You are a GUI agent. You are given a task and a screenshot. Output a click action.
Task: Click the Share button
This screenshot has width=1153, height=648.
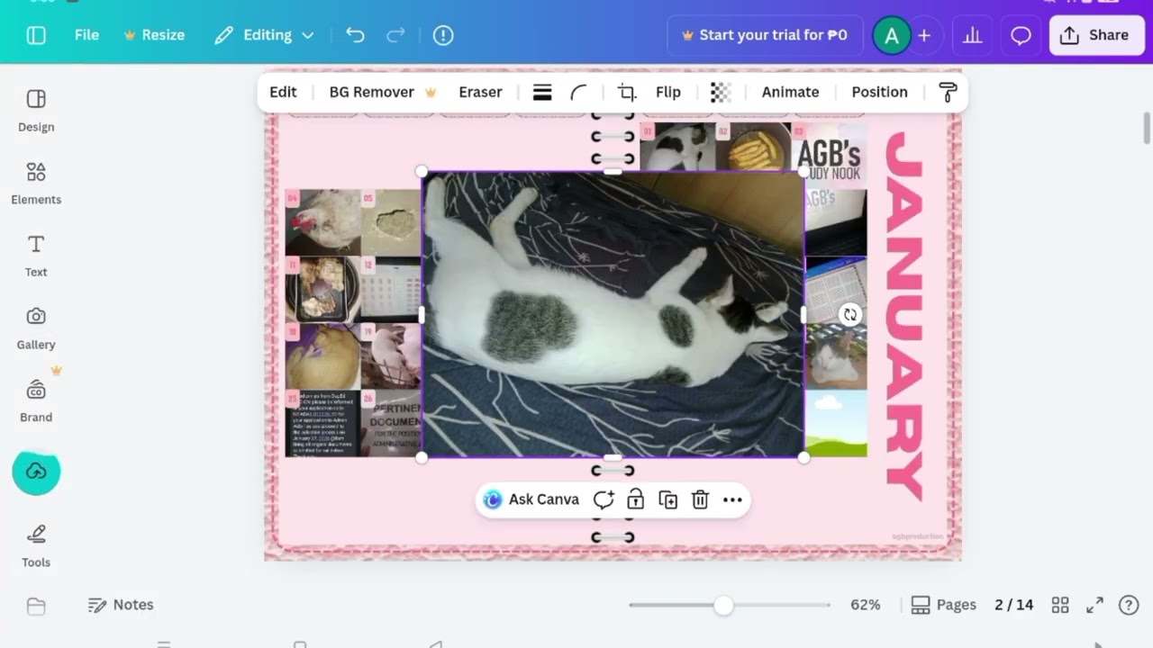click(1096, 35)
